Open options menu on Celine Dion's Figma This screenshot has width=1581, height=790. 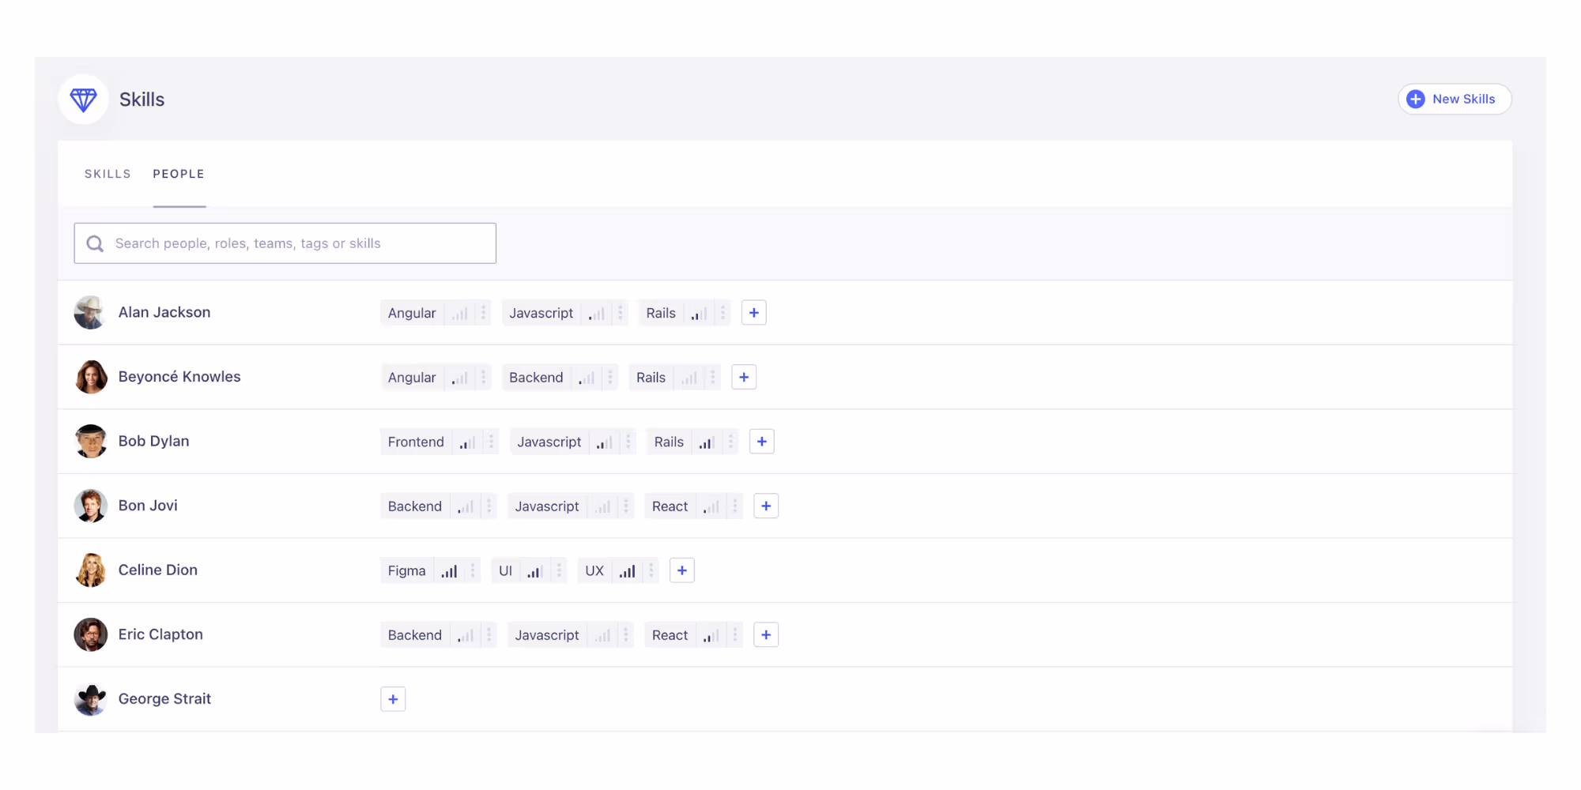(x=473, y=570)
